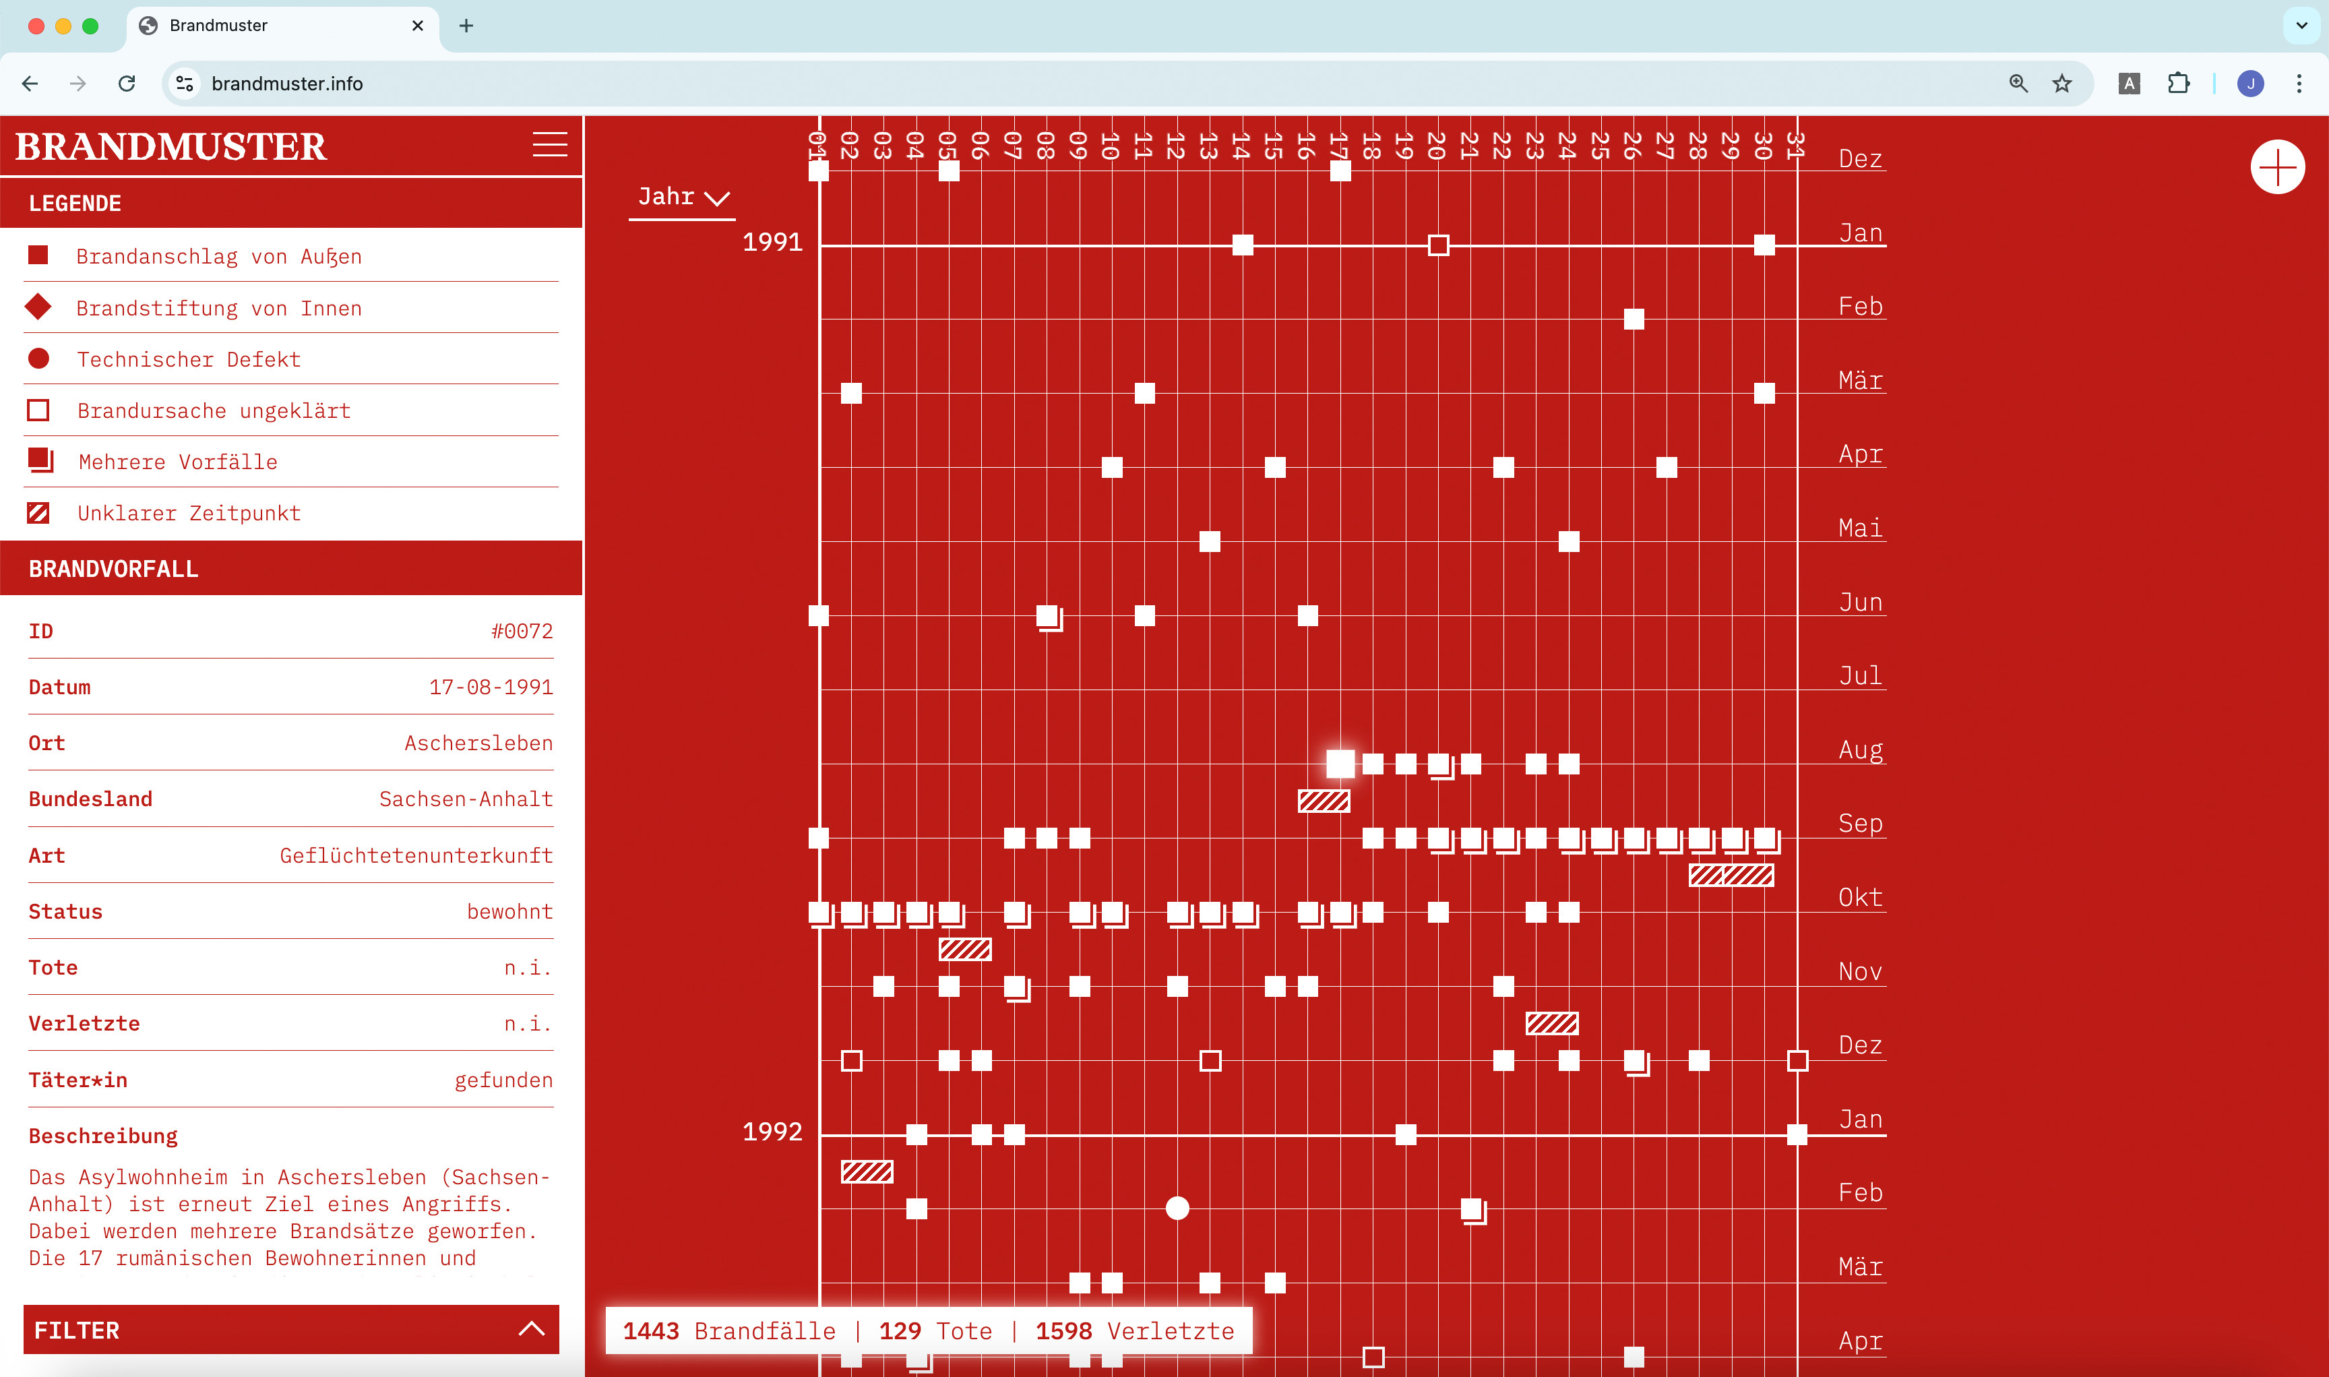Click the round white plus zoom button
Image resolution: width=2329 pixels, height=1377 pixels.
click(x=2277, y=168)
